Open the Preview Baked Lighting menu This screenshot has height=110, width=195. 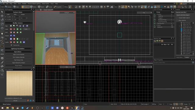[34, 4]
